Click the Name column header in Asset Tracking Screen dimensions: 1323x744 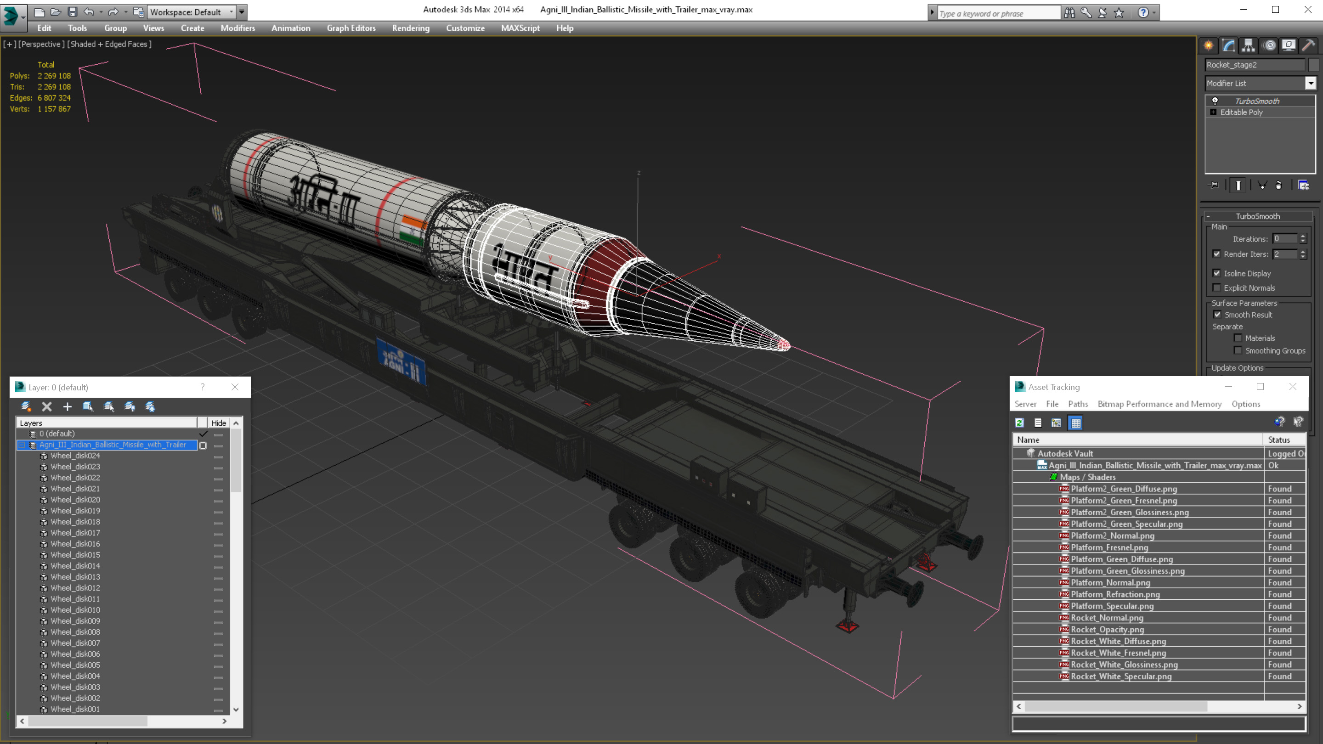(1137, 440)
